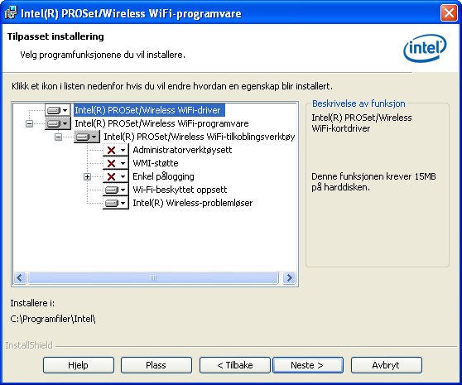Continue with the Neste button
462x385 pixels.
pyautogui.click(x=308, y=365)
